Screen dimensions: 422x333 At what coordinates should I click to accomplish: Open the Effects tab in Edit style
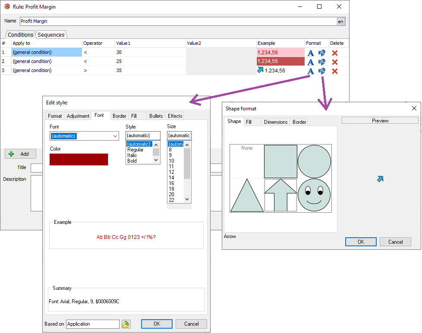(x=175, y=116)
